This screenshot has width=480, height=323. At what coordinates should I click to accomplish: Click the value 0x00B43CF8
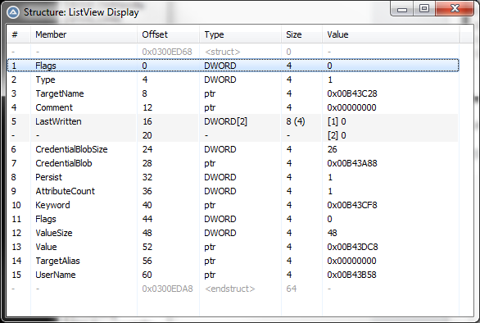click(x=352, y=205)
